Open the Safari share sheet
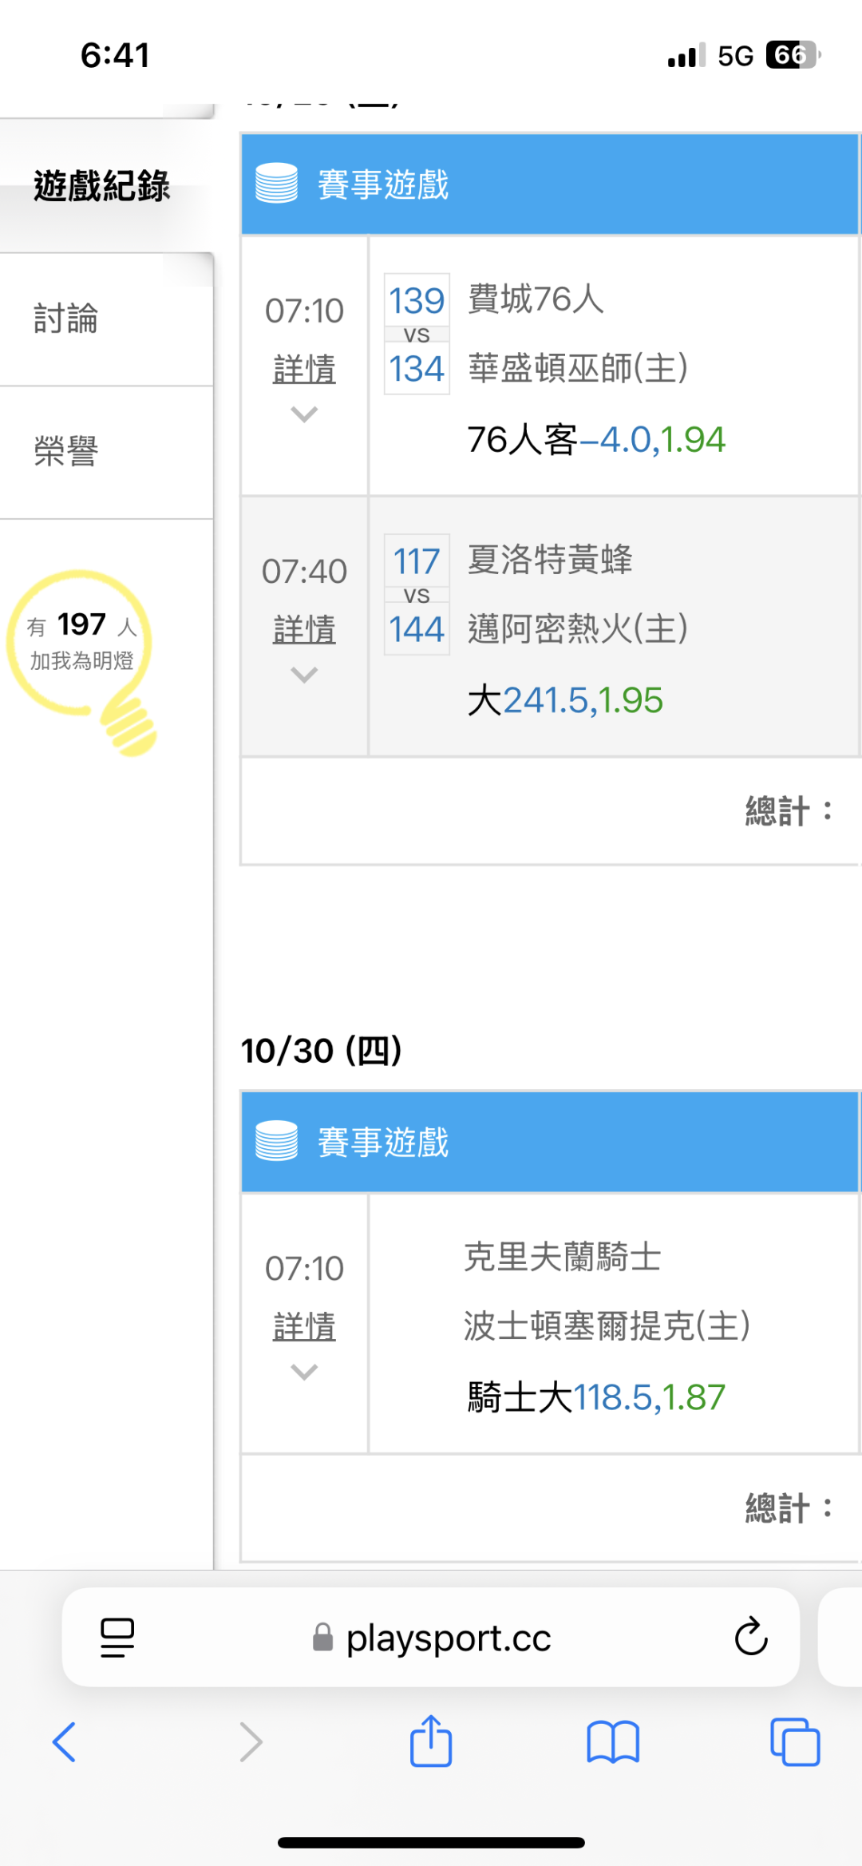 click(431, 1741)
